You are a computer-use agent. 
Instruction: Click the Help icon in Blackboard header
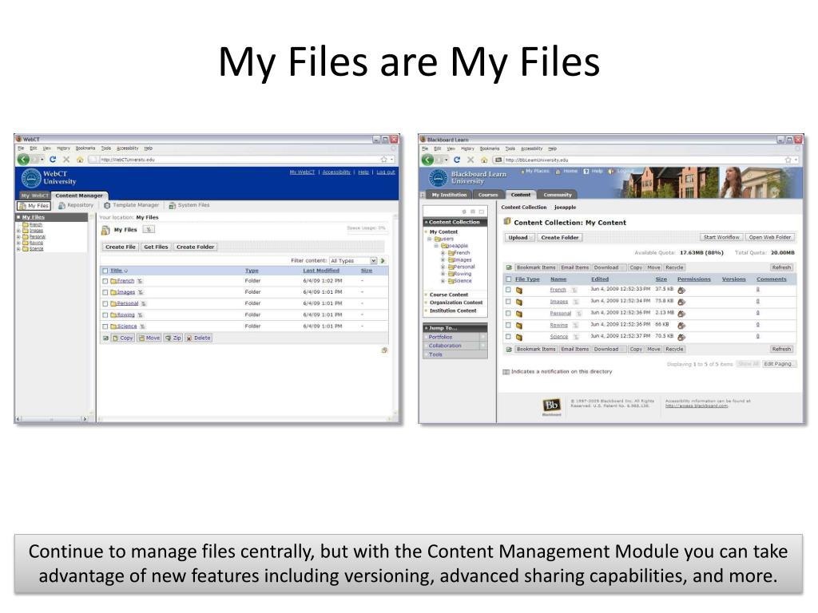586,171
